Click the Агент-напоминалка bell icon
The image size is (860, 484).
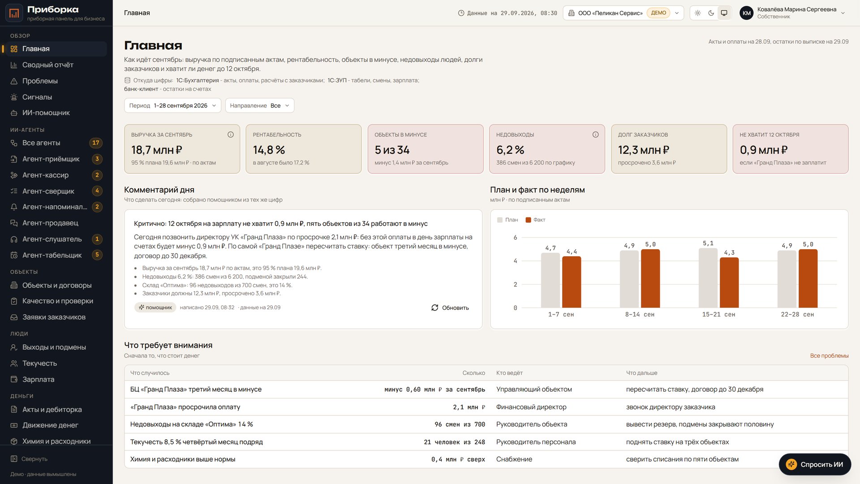pyautogui.click(x=14, y=207)
